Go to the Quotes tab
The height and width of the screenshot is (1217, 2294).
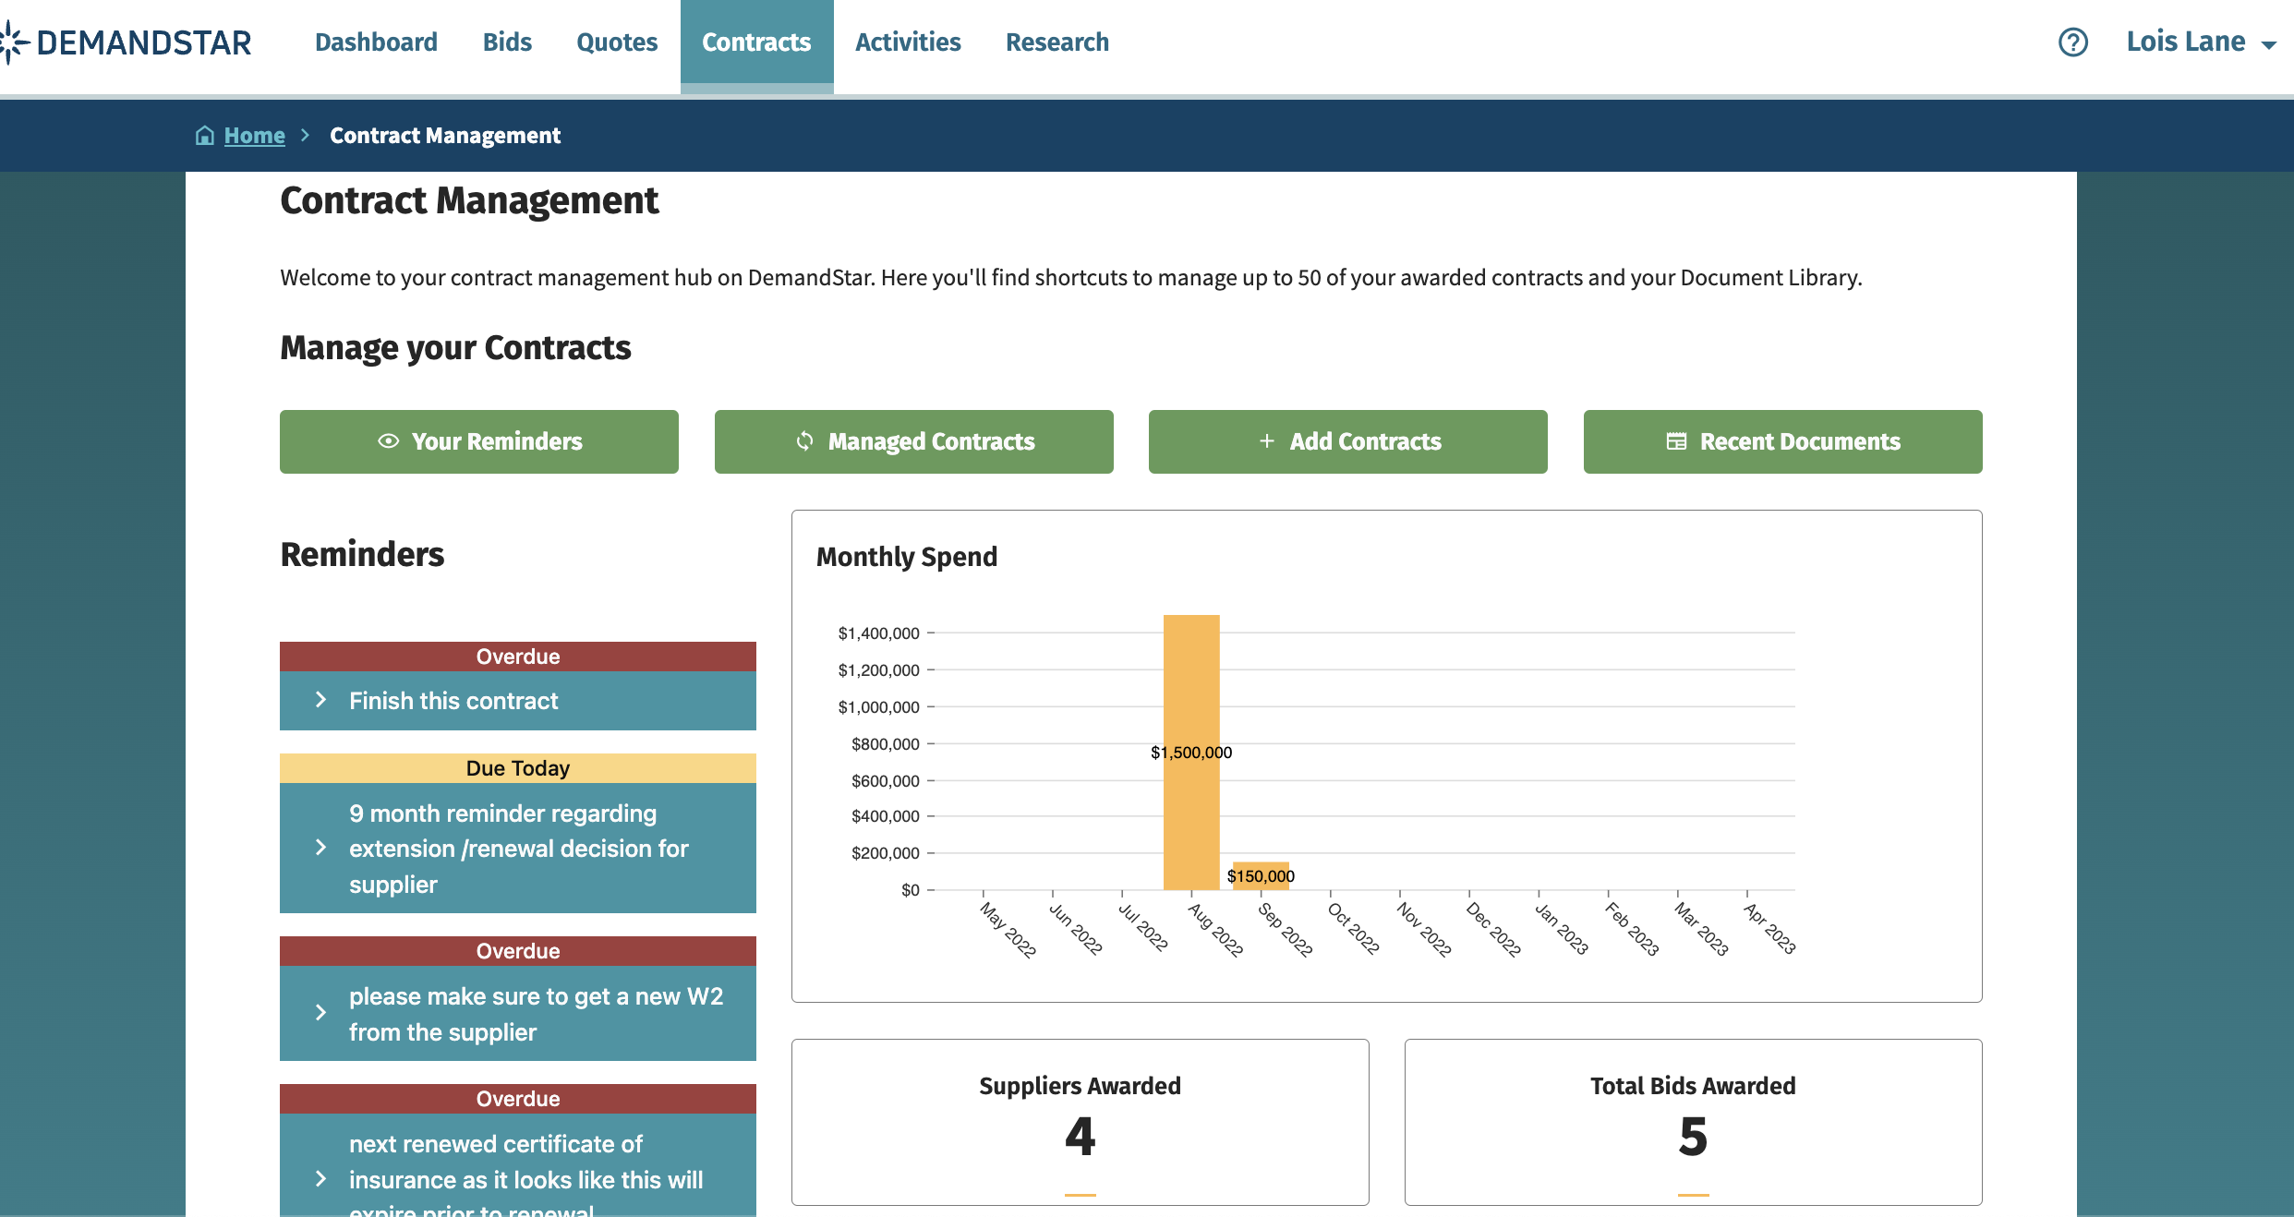click(616, 42)
